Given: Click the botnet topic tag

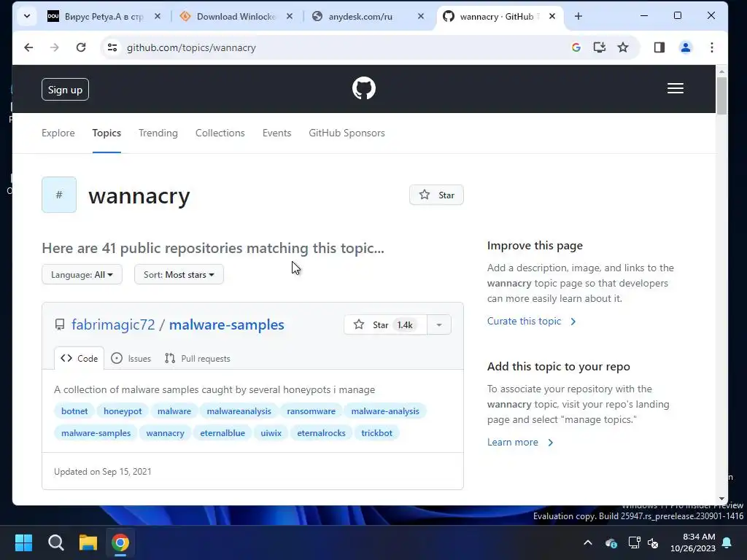Looking at the screenshot, I should (x=74, y=411).
